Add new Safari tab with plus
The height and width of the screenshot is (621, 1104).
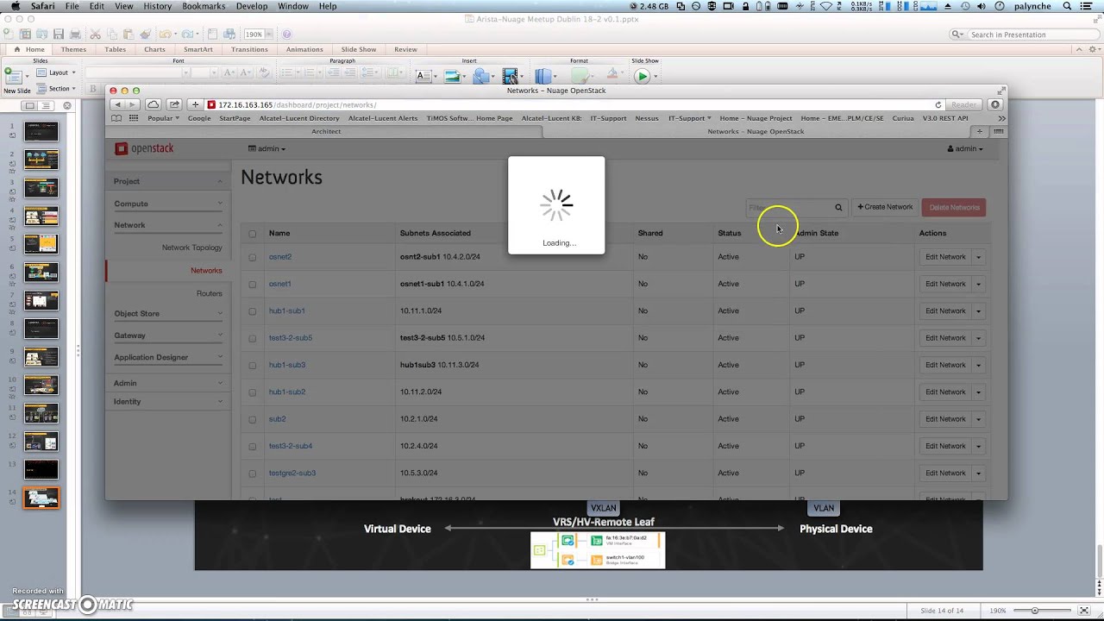(x=980, y=131)
